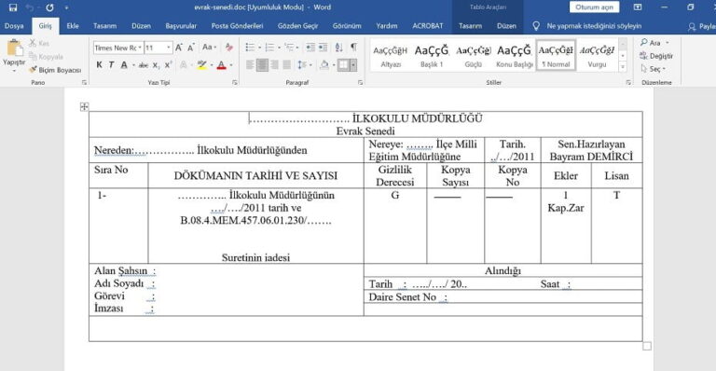Open the Seç selection menu

tap(654, 69)
